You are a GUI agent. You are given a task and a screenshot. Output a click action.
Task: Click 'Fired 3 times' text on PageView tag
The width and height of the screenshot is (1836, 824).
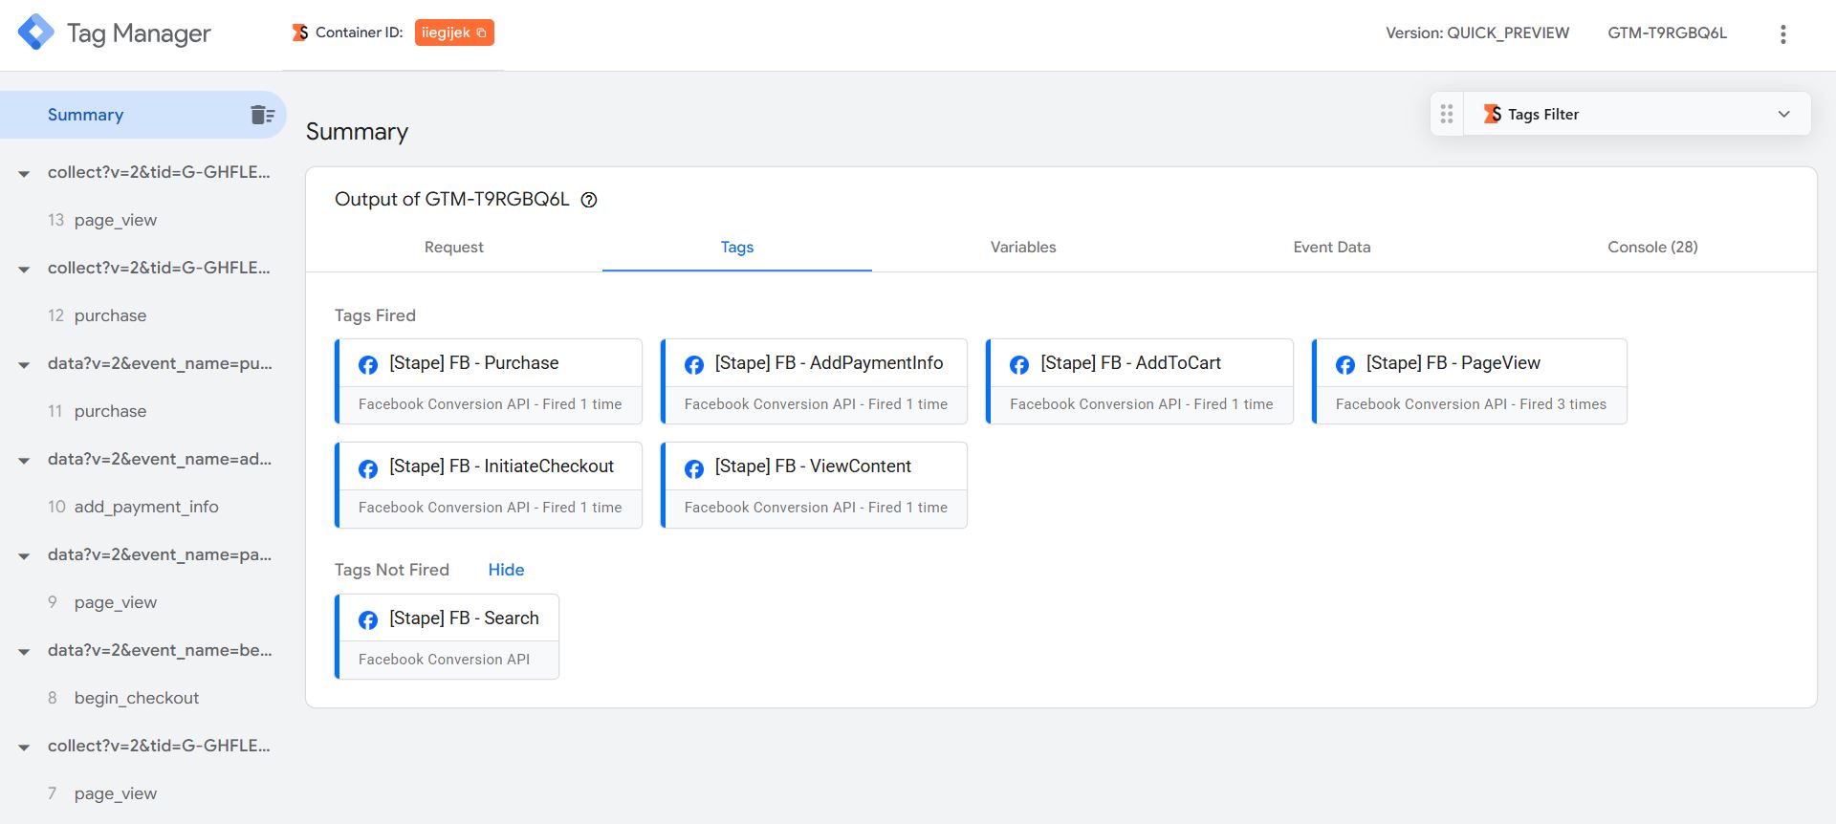(x=1563, y=404)
